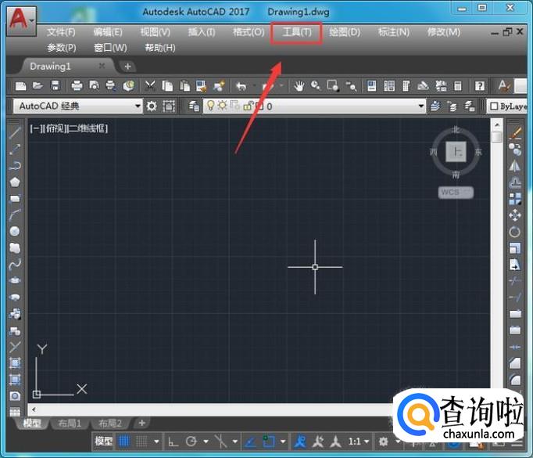The image size is (533, 458).
Task: Click the Open file folder icon
Action: click(38, 85)
